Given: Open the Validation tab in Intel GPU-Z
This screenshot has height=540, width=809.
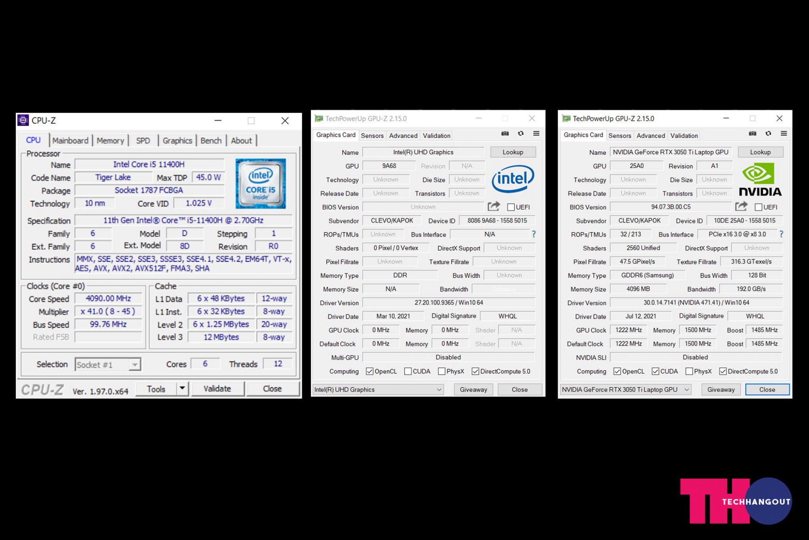Looking at the screenshot, I should pyautogui.click(x=436, y=135).
